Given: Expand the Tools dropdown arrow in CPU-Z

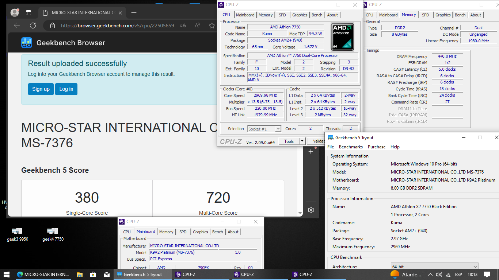Looking at the screenshot, I should [302, 141].
